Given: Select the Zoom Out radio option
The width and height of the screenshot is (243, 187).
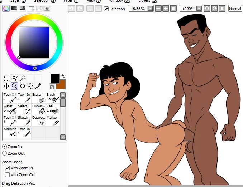Looking at the screenshot, I should [x=4, y=153].
